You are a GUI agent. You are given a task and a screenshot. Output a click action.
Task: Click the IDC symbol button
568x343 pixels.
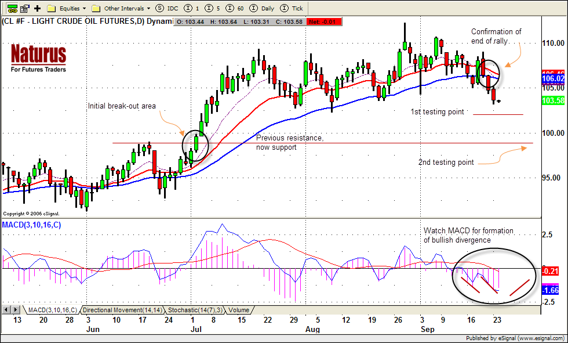click(168, 8)
